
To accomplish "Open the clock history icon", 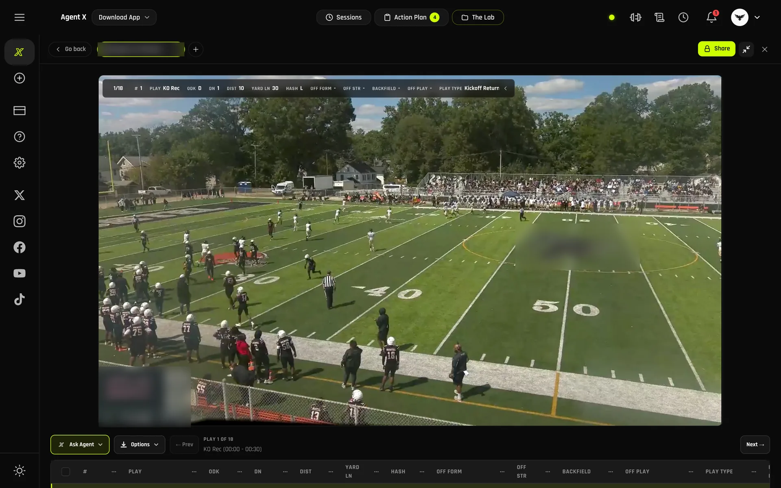I will pos(683,17).
